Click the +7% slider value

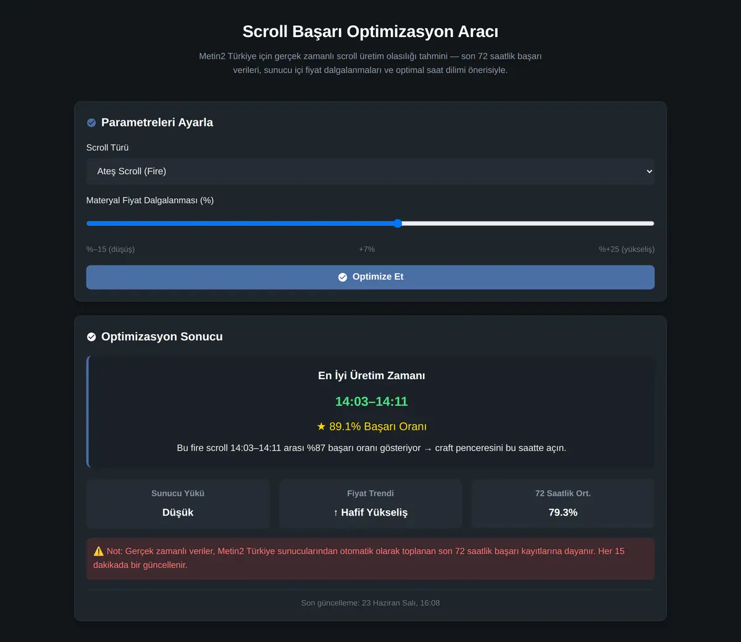coord(367,249)
